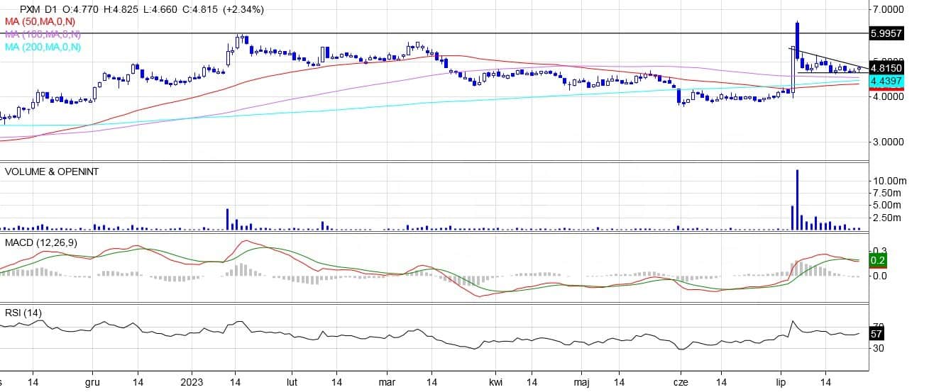Click the black 57 RSI value tag
Screen dimensions: 929x392
pos(876,334)
